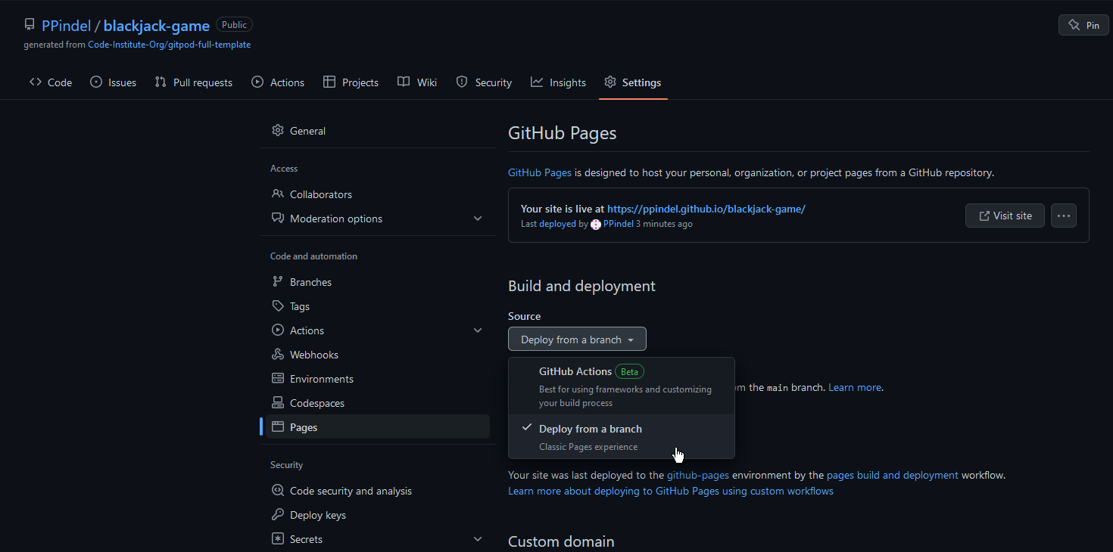Click the Tags icon in sidebar
The image size is (1113, 552).
coord(279,305)
